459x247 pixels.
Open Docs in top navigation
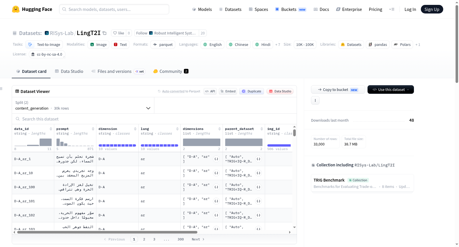point(321,9)
